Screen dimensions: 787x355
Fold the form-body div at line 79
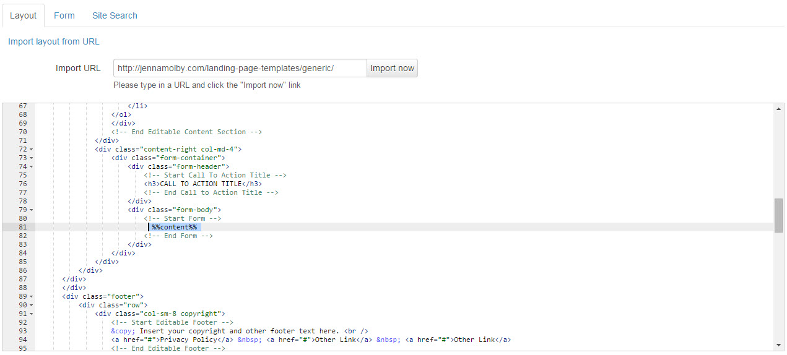[x=31, y=210]
